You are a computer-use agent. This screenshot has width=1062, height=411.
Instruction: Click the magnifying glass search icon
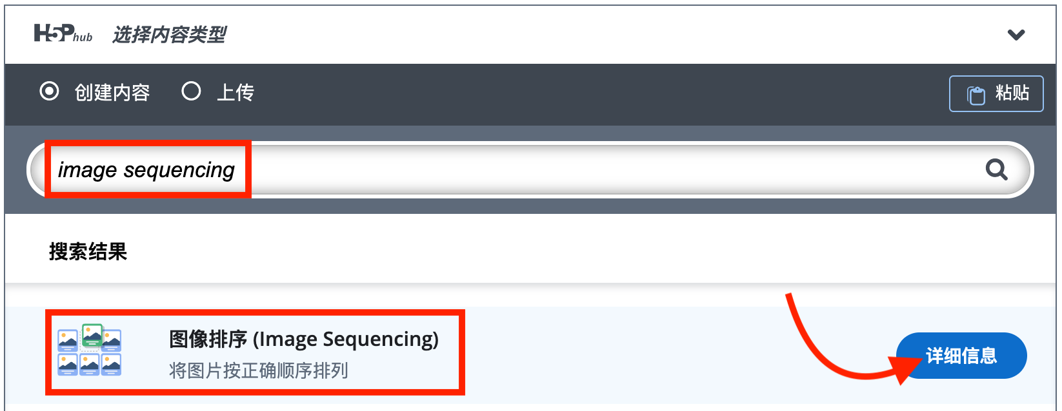[x=996, y=169]
